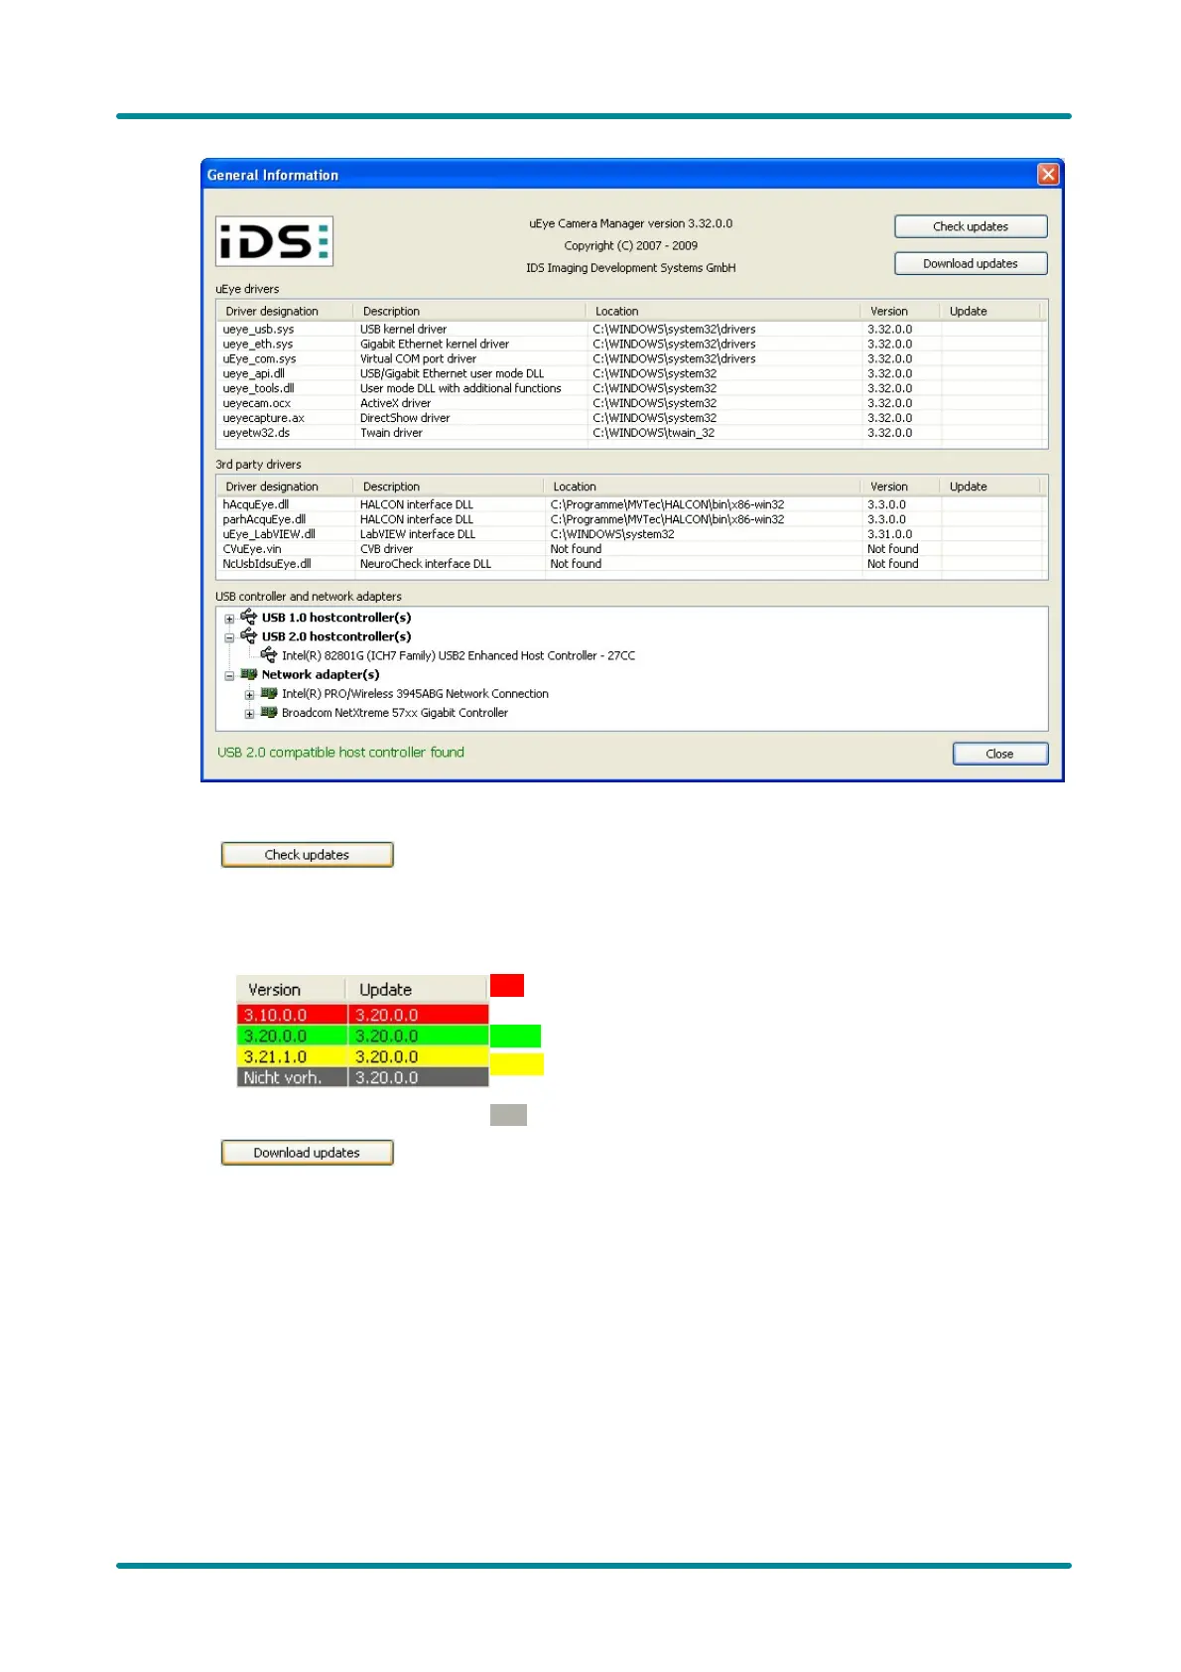Click Driver designation header in 3rd party drivers
1181x1672 pixels.
pyautogui.click(x=285, y=487)
